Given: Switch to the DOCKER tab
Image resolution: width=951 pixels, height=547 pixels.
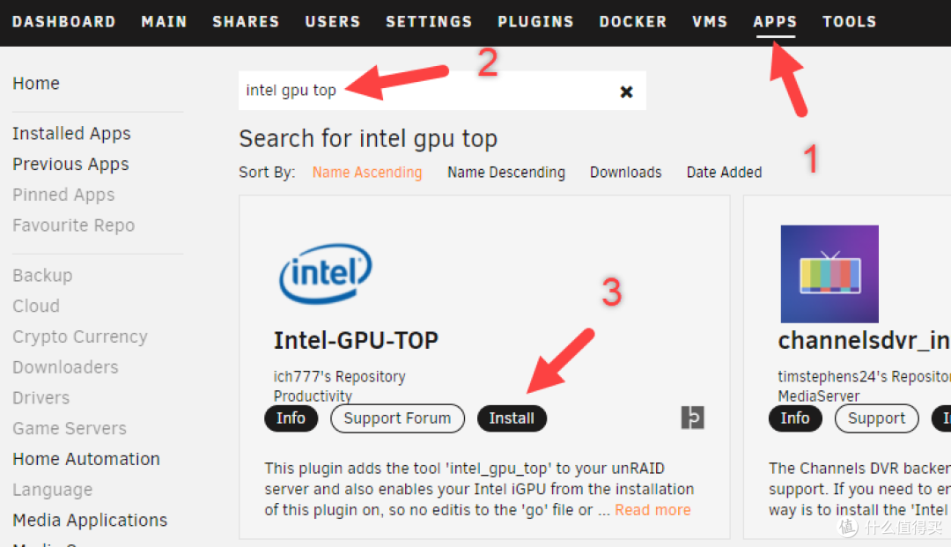Looking at the screenshot, I should [632, 22].
